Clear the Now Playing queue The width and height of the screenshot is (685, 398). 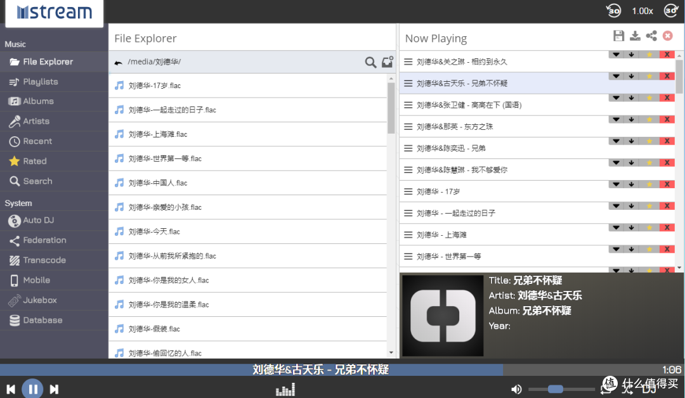(x=667, y=36)
